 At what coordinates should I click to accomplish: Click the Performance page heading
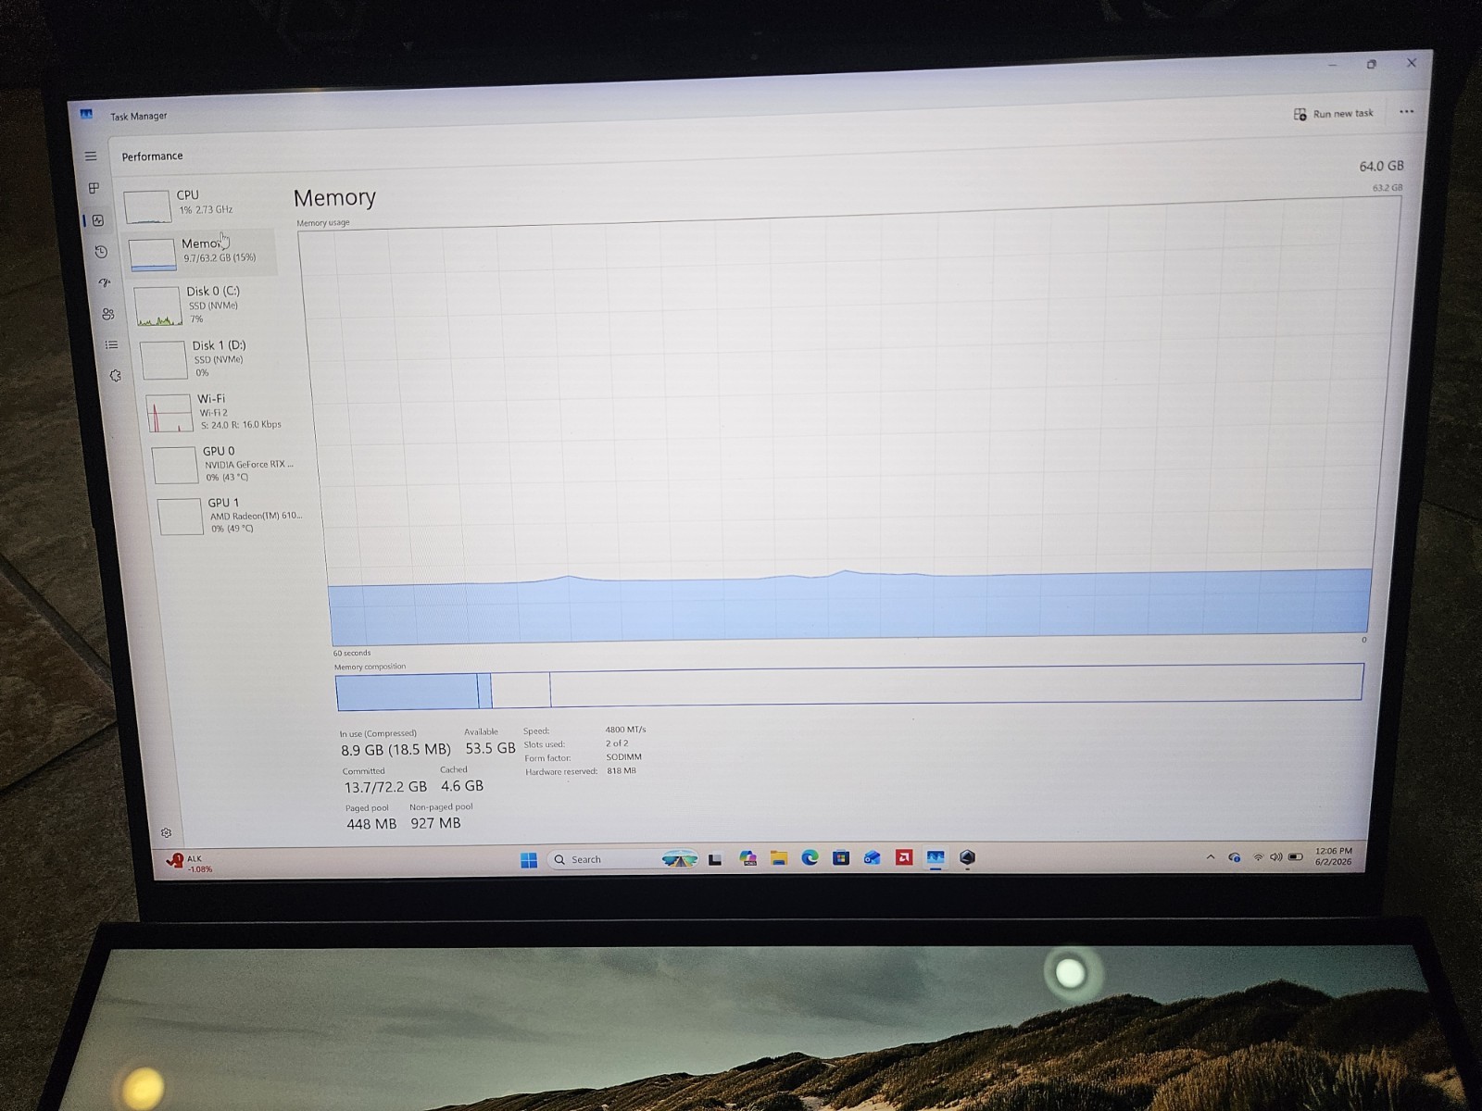[152, 156]
